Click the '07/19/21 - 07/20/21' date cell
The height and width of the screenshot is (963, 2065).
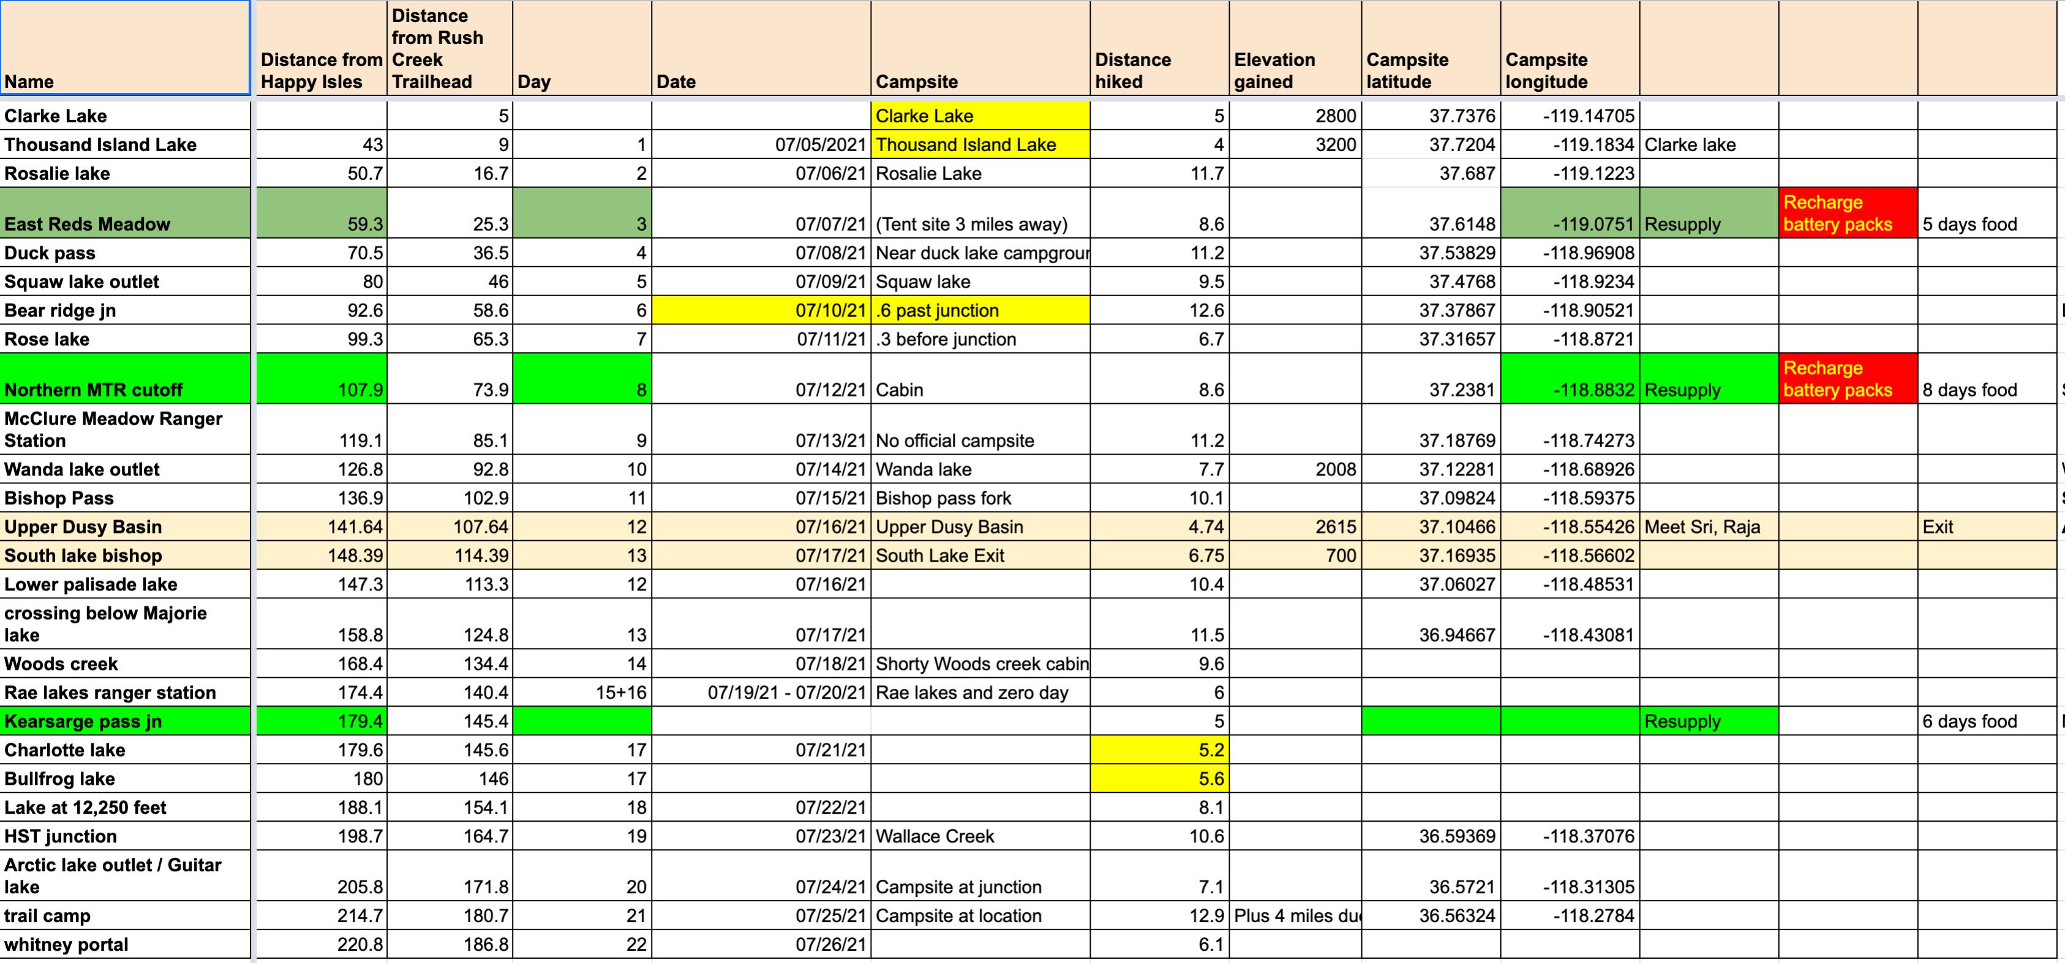click(x=761, y=692)
